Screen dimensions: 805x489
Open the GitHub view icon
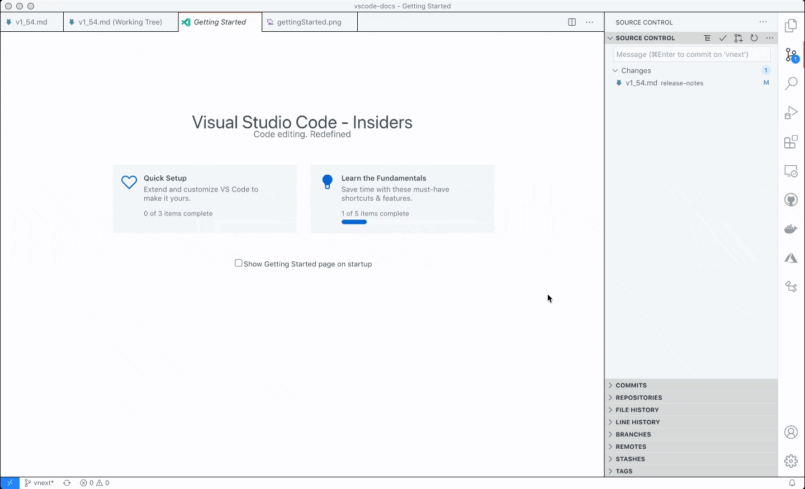[x=791, y=200]
